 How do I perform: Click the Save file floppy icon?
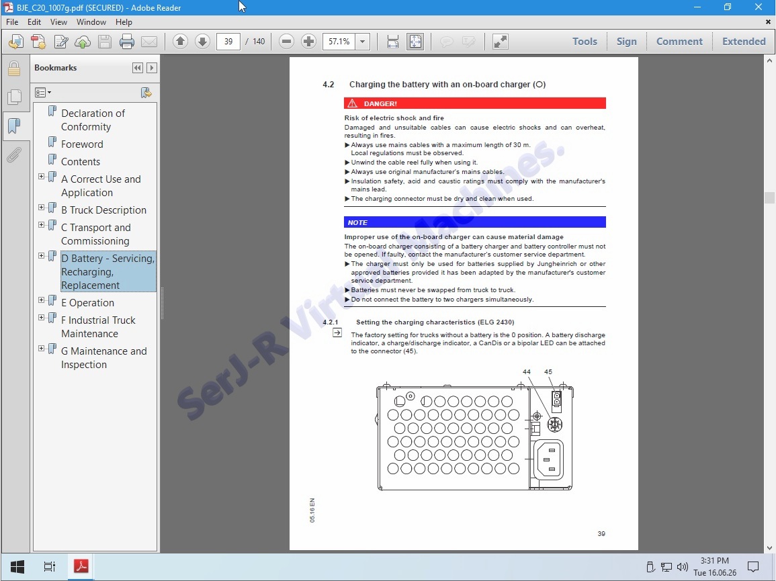[104, 42]
